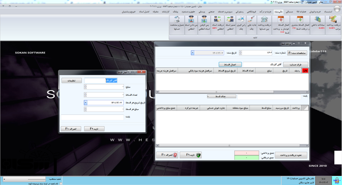
Task: Switch to the حقوق و دستمزد tab
Action: click(188, 12)
